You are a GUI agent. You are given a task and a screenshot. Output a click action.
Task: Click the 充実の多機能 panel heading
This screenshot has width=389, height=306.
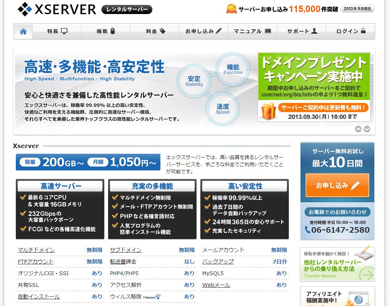153,186
